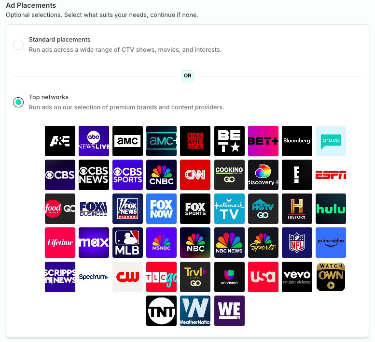375x342 pixels.
Task: Select the Fox News Channel tile
Action: pos(128,209)
